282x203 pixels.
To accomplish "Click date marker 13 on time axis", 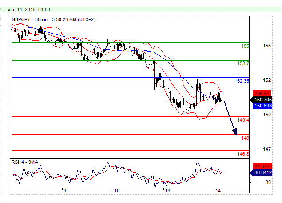I will click(x=167, y=191).
